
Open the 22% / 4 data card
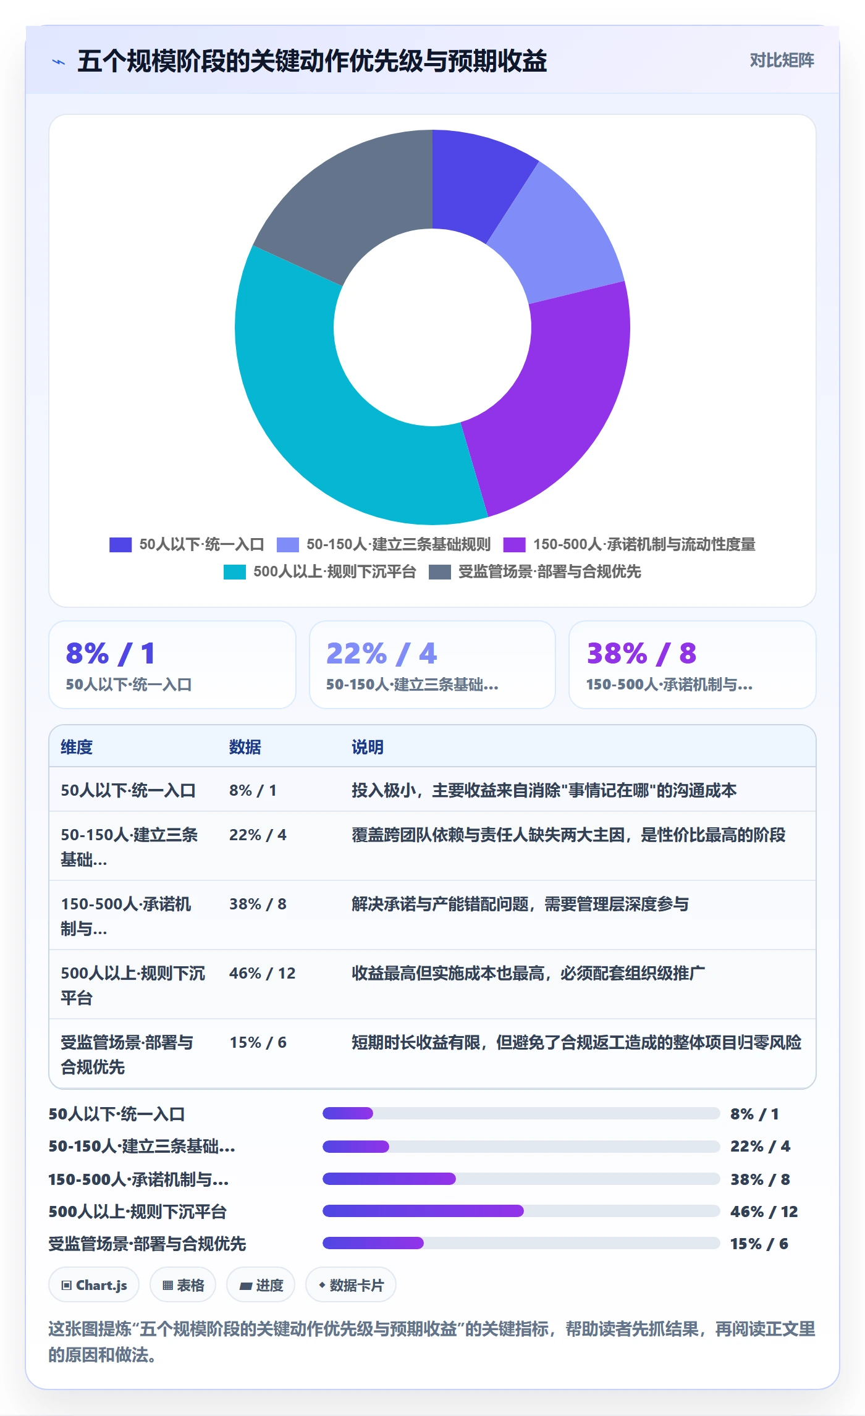432,665
